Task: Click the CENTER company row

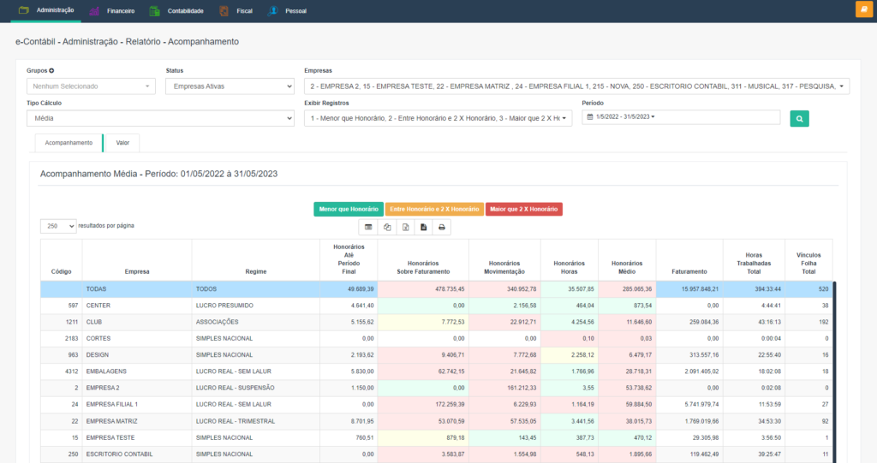Action: [436, 306]
